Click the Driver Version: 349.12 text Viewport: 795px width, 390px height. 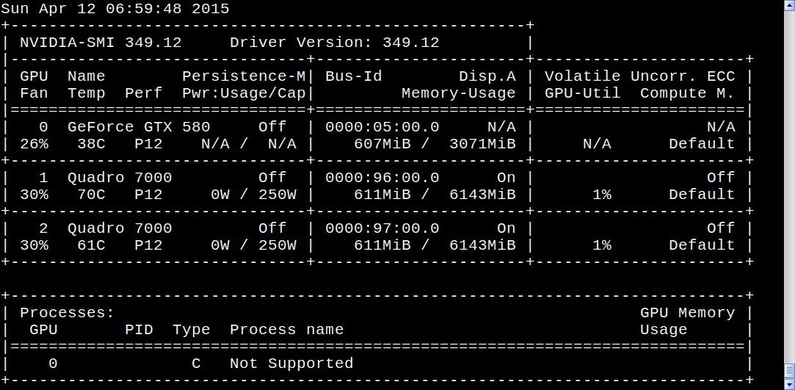pos(334,43)
